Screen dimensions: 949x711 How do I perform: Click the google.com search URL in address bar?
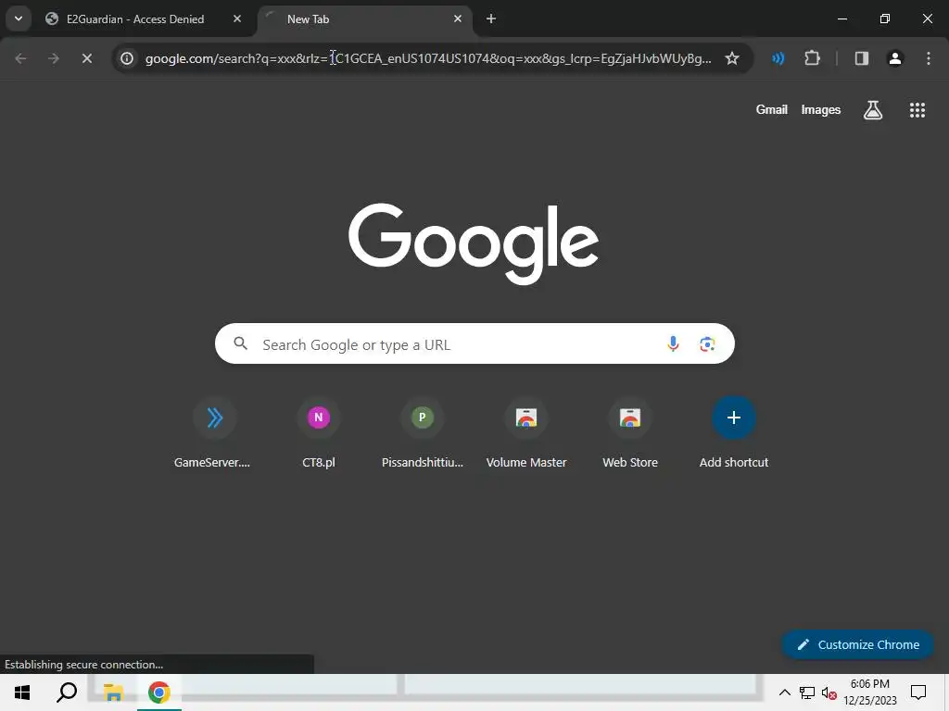[x=428, y=58]
